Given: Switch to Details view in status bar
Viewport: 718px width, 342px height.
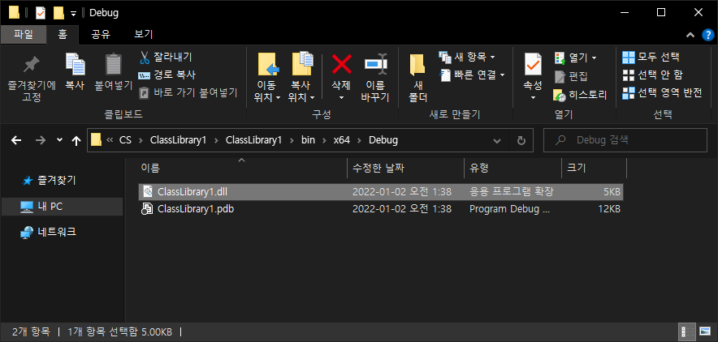Looking at the screenshot, I should 686,331.
